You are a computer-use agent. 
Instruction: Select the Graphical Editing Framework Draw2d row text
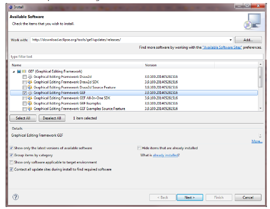[x=62, y=77]
